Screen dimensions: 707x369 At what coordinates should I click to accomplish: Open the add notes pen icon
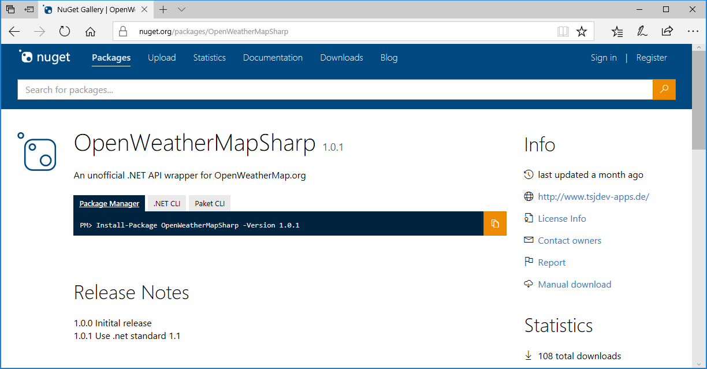tap(642, 32)
